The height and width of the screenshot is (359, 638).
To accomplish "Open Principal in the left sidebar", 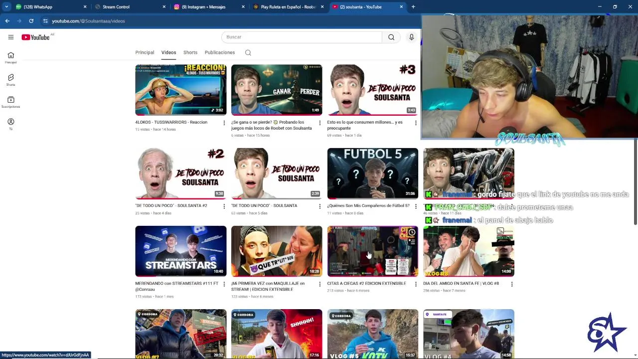I will (10, 58).
